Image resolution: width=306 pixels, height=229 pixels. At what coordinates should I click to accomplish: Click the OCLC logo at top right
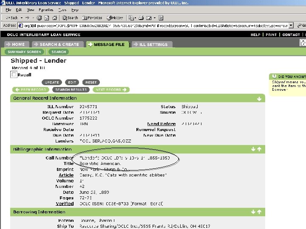click(x=303, y=42)
